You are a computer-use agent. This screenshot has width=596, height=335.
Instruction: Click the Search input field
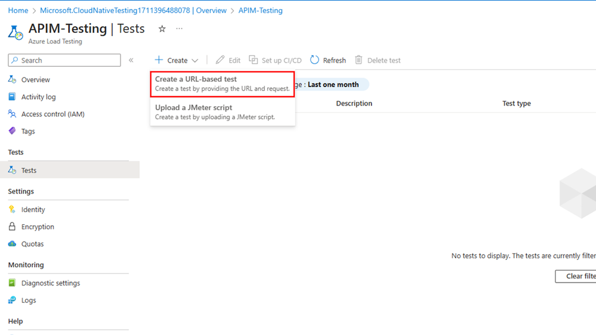click(x=64, y=60)
